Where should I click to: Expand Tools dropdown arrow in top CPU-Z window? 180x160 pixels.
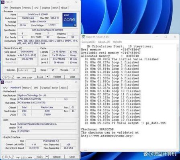point(47,77)
